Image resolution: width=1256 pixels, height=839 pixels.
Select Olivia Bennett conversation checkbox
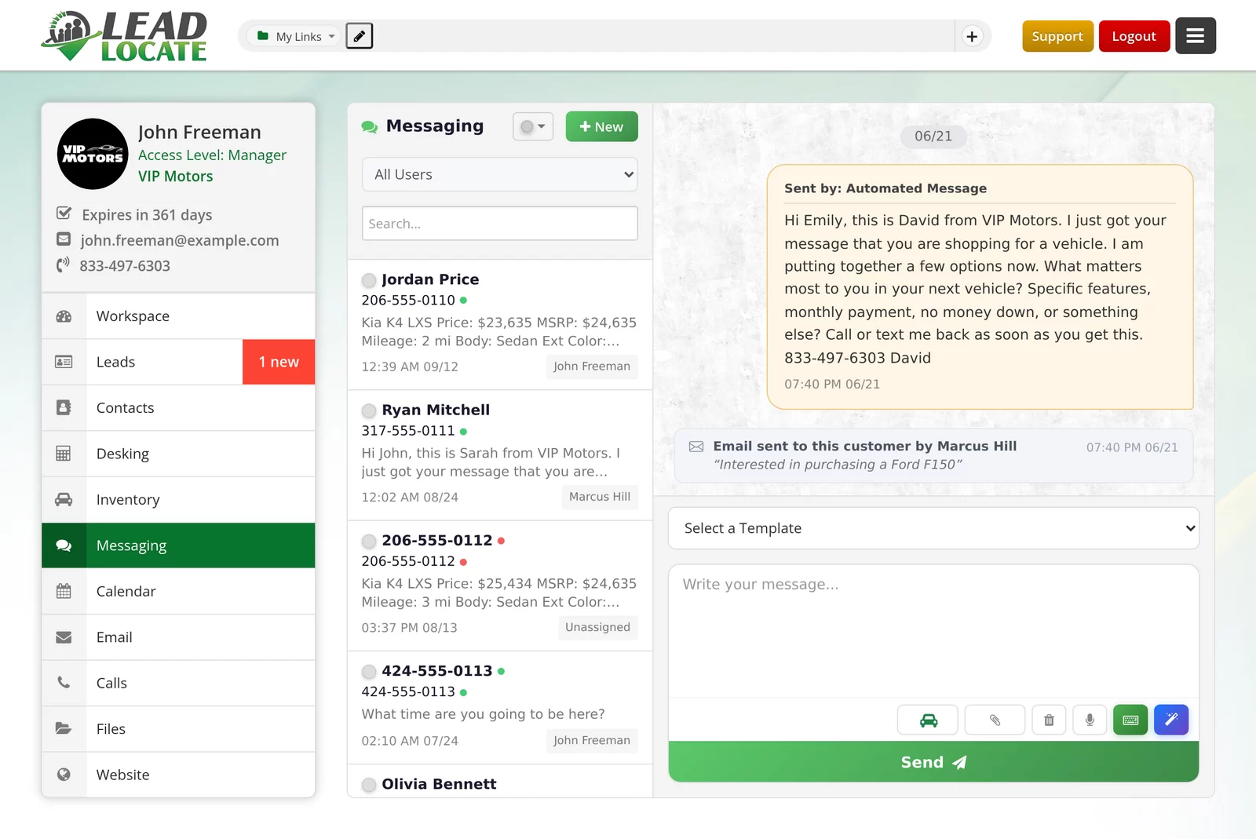(369, 785)
